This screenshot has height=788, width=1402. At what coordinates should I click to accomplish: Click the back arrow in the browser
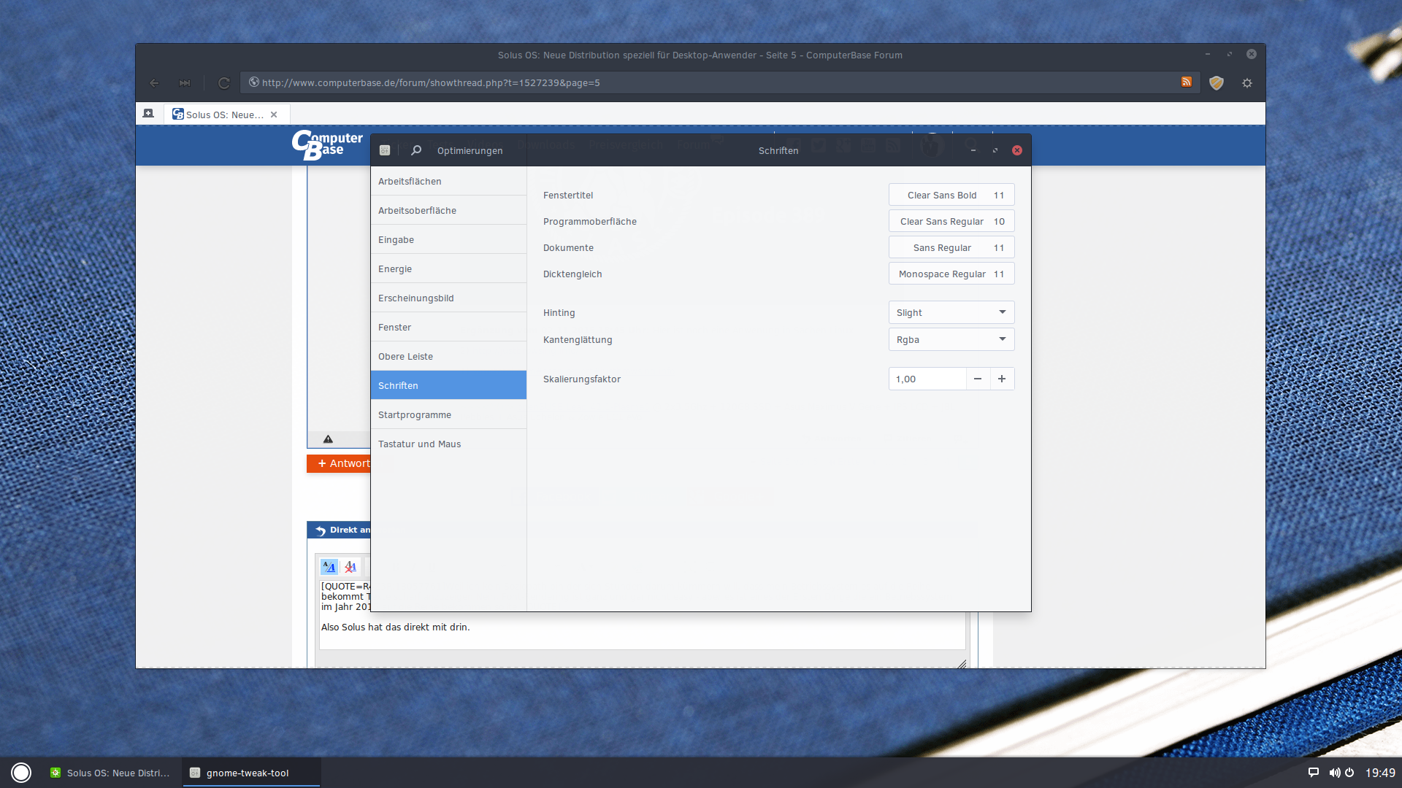coord(154,83)
